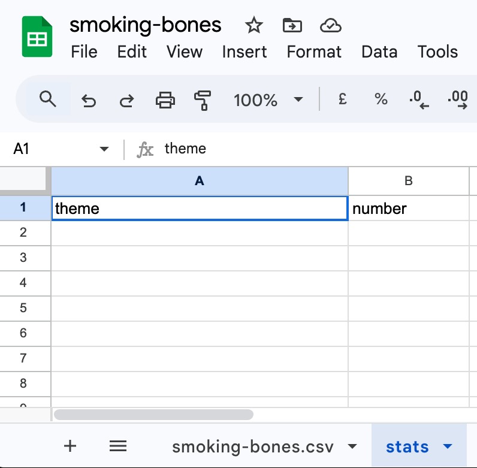
Task: Print the spreadsheet using printer icon
Action: pyautogui.click(x=165, y=100)
